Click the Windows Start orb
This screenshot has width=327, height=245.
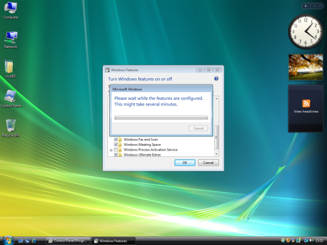coord(8,240)
